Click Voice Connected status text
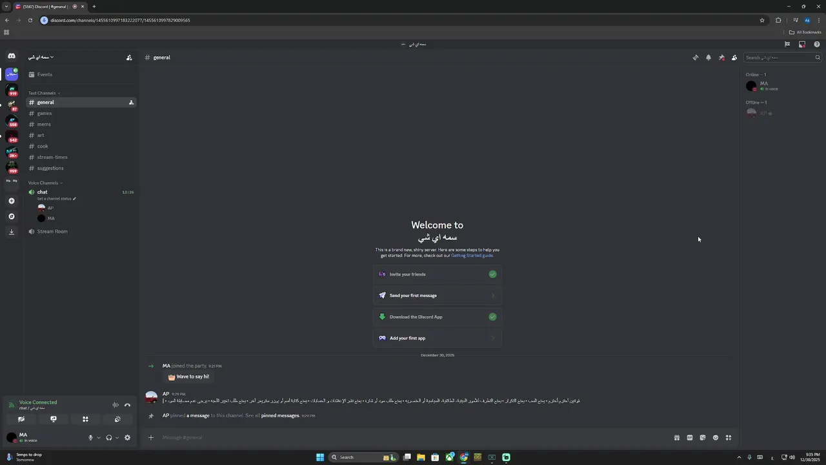The image size is (826, 465). coord(38,402)
